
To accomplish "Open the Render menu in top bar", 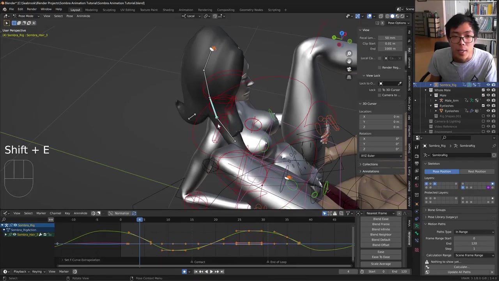I will coord(32,9).
